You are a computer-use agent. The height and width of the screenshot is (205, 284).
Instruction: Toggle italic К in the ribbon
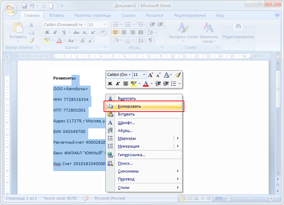pyautogui.click(x=55, y=32)
